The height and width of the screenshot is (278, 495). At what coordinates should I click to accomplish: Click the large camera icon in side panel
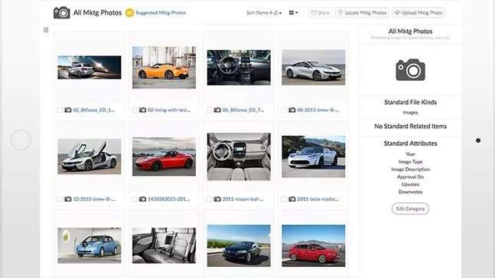point(410,69)
